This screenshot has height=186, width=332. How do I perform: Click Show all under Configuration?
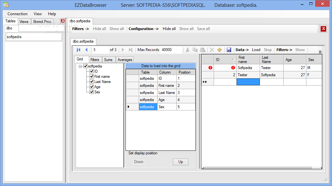tap(186, 29)
